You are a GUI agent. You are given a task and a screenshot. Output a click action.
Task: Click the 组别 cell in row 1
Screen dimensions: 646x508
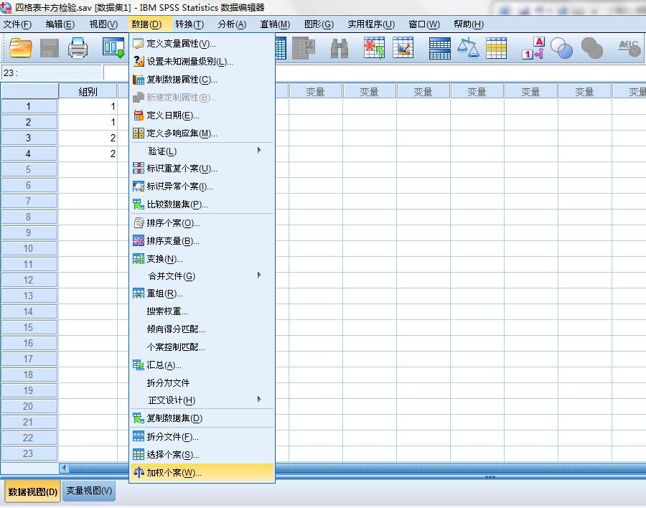click(x=88, y=106)
